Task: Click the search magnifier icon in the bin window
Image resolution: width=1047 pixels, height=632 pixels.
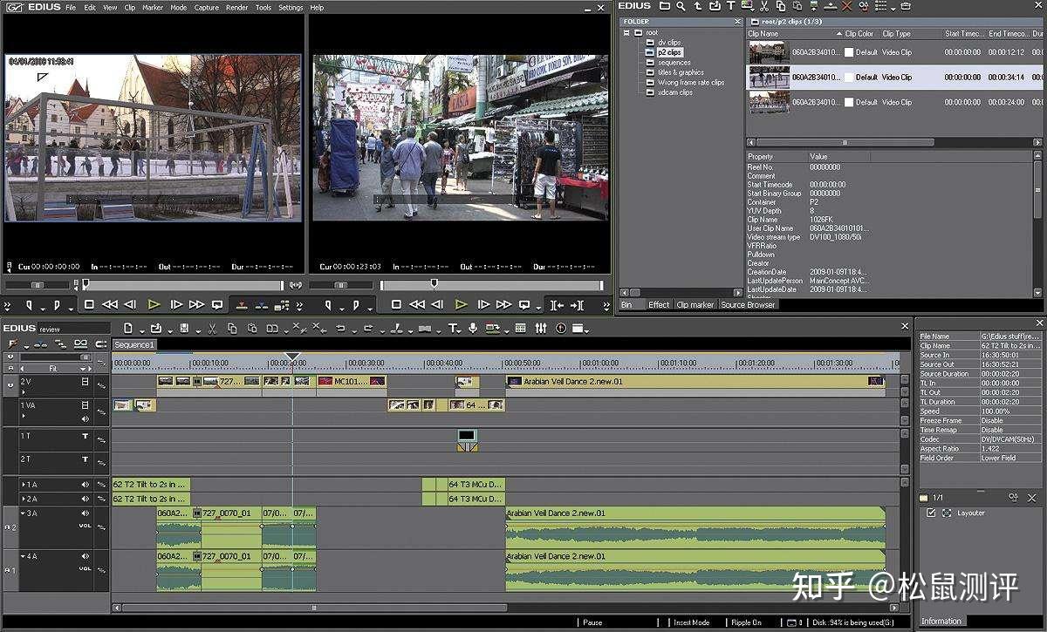Action: pos(681,7)
